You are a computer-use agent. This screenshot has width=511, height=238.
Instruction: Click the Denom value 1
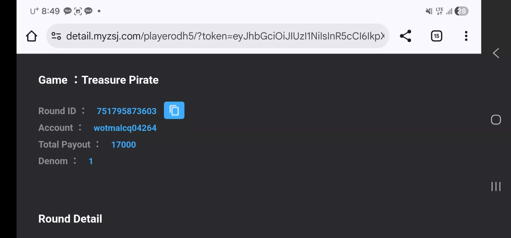click(90, 161)
